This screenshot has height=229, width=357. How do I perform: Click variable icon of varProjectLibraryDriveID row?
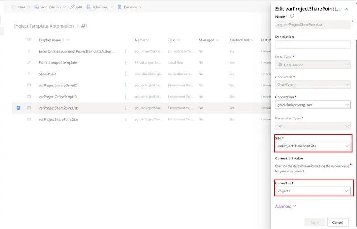29,85
